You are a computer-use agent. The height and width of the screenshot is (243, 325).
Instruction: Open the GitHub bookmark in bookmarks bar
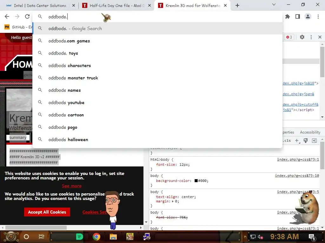click(x=18, y=27)
